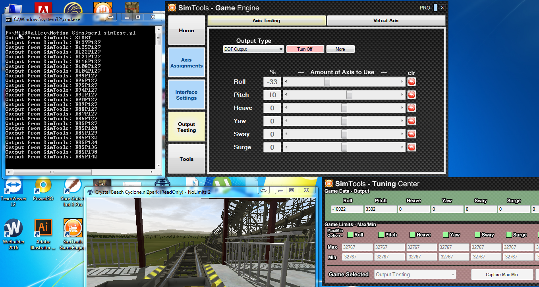539x287 pixels.
Task: Move the Roll axis slider thumb
Action: (x=327, y=82)
